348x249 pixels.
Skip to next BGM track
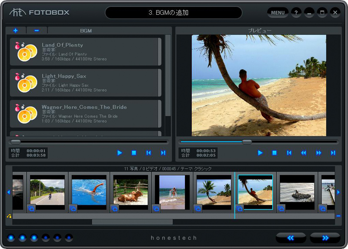click(x=163, y=153)
